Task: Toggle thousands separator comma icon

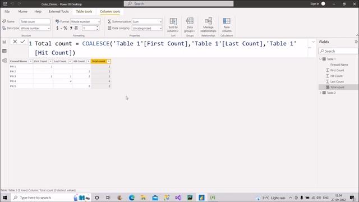Action: tap(71, 28)
